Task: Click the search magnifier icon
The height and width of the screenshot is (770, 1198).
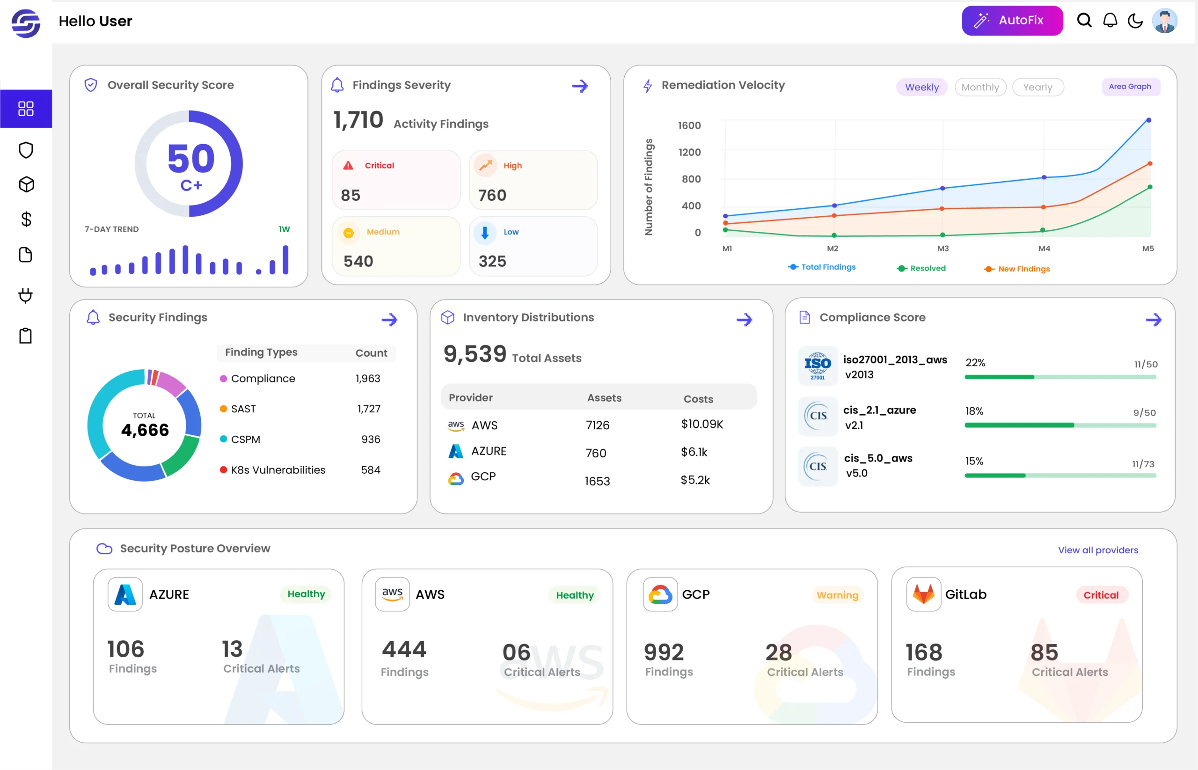Action: (1084, 21)
